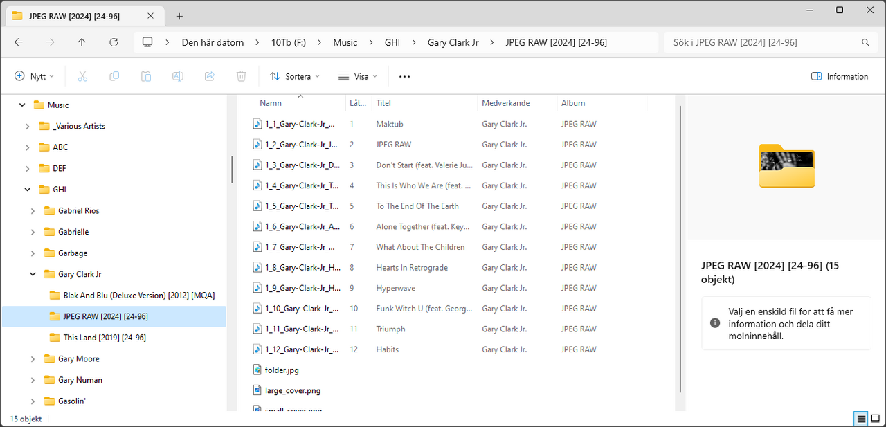Screen dimensions: 886x427
Task: Click the forward navigation arrow
Action: tap(50, 42)
